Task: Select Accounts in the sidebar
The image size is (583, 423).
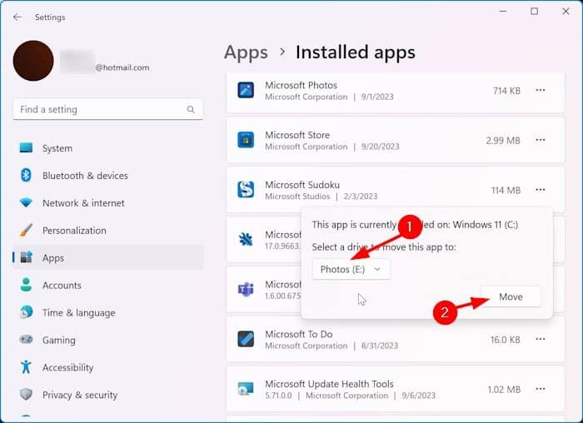Action: [107, 285]
